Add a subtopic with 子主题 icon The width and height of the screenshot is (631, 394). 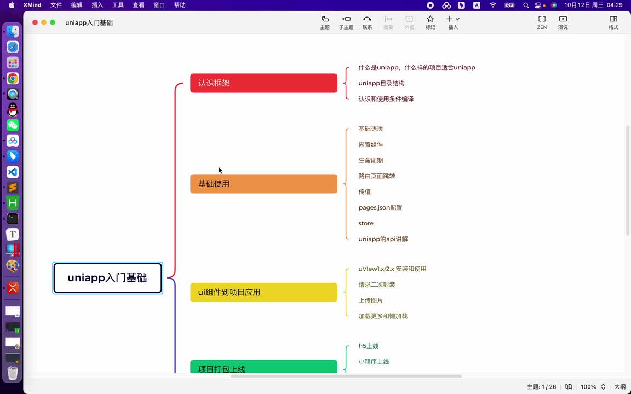[x=346, y=22]
